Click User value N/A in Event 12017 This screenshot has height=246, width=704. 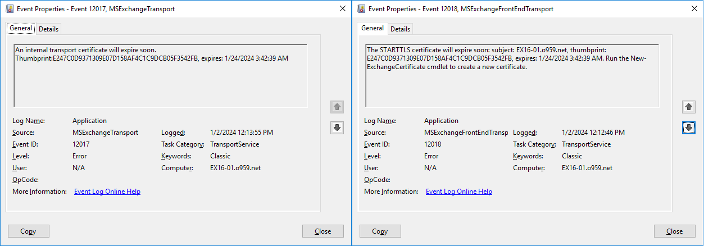point(79,168)
